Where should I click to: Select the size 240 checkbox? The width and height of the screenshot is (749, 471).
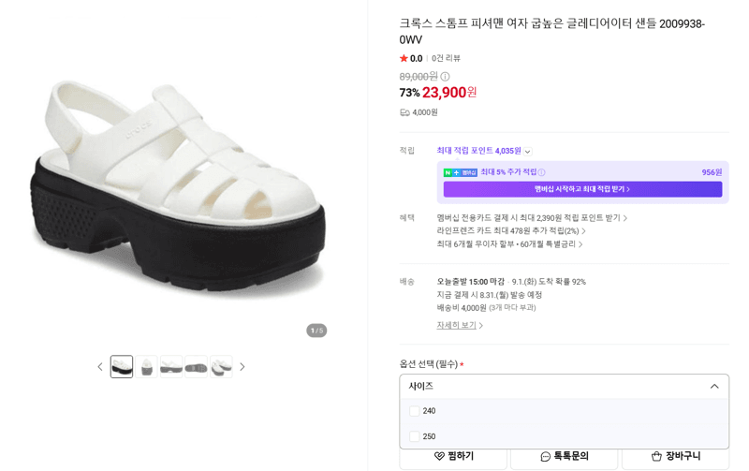tap(414, 411)
